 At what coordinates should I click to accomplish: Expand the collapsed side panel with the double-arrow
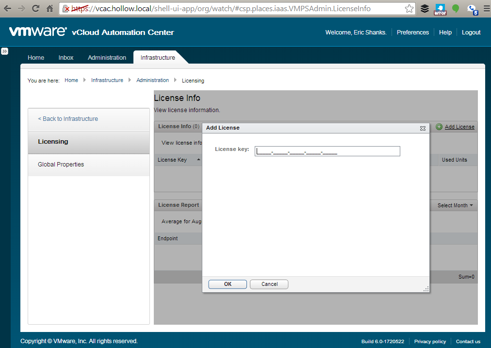[x=4, y=51]
